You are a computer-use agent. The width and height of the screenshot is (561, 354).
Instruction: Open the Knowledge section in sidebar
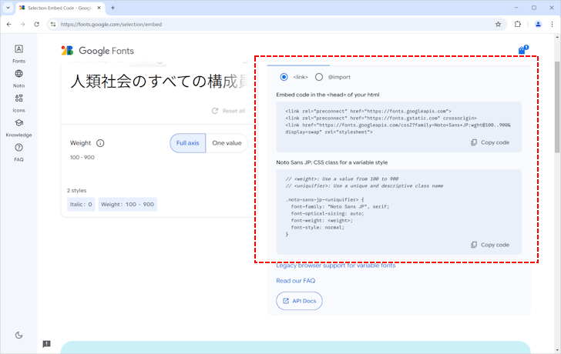(x=18, y=128)
